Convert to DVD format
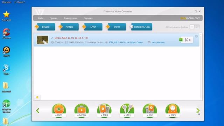 [x=59, y=111]
